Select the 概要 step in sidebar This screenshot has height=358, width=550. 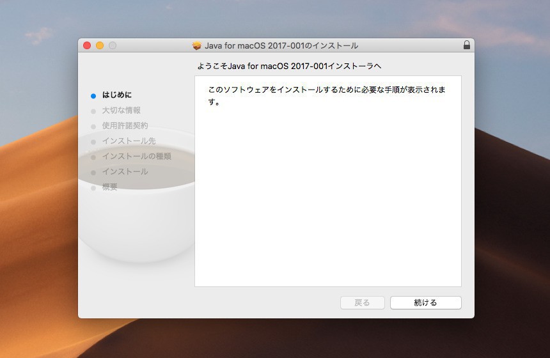(x=110, y=187)
